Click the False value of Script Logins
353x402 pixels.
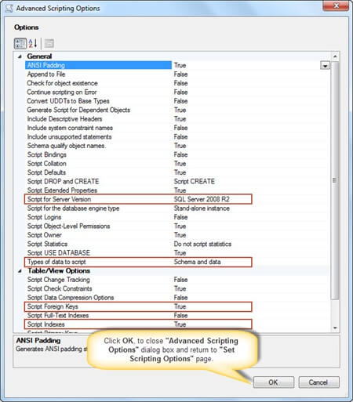coord(180,217)
